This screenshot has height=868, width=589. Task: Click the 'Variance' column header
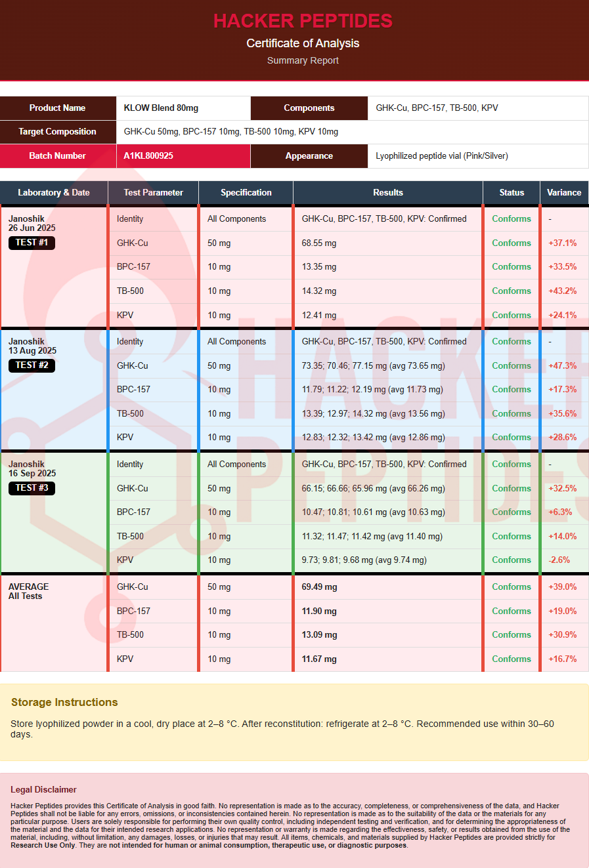564,193
